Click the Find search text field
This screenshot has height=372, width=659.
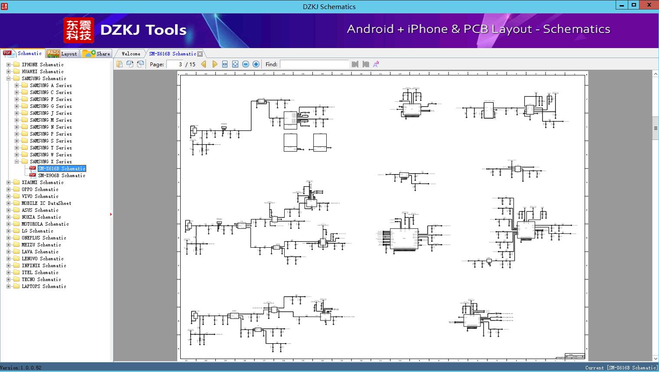314,64
